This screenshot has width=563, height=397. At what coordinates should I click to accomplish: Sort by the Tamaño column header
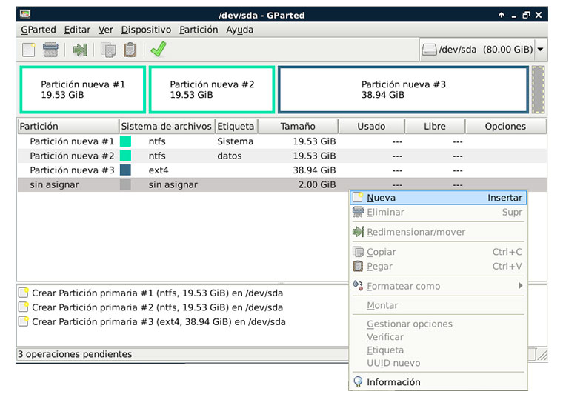(298, 127)
